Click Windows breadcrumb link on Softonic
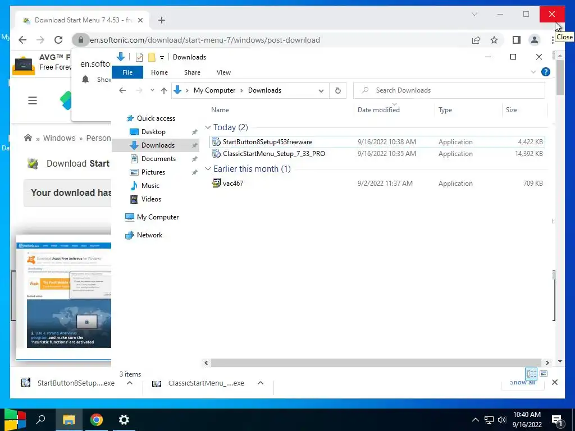 (x=59, y=138)
